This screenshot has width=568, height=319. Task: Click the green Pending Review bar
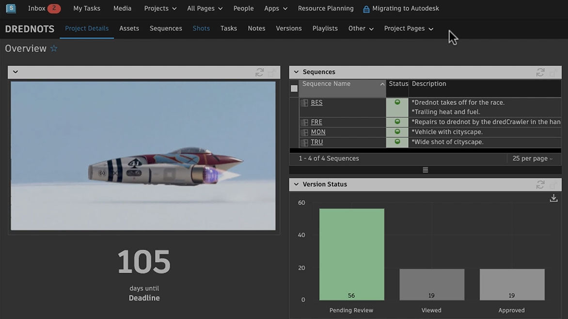351,254
